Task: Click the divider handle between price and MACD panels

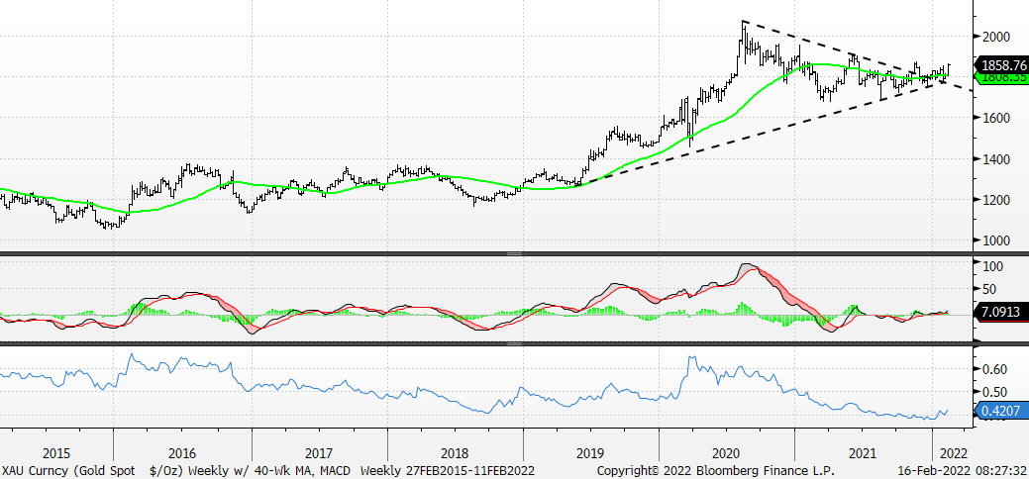Action: click(515, 253)
